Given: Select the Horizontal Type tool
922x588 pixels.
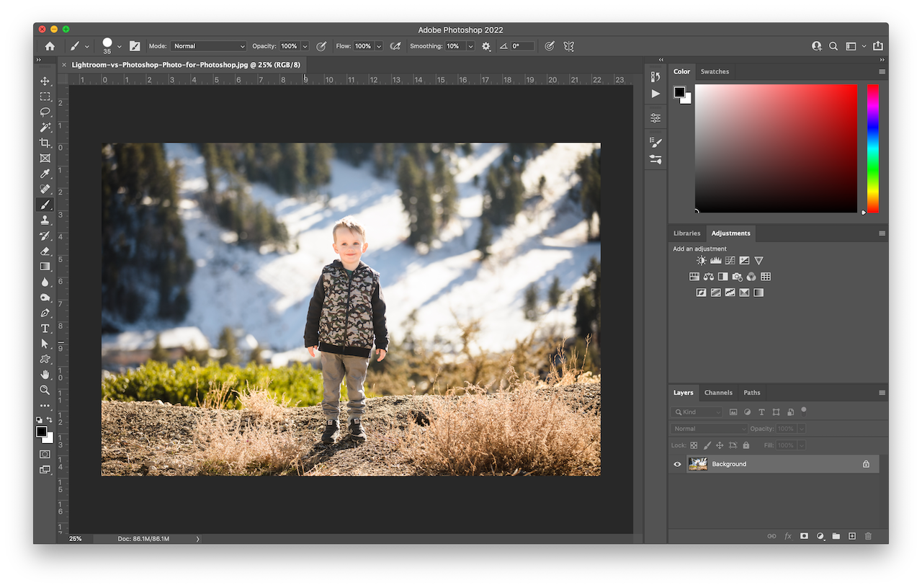Looking at the screenshot, I should click(45, 329).
